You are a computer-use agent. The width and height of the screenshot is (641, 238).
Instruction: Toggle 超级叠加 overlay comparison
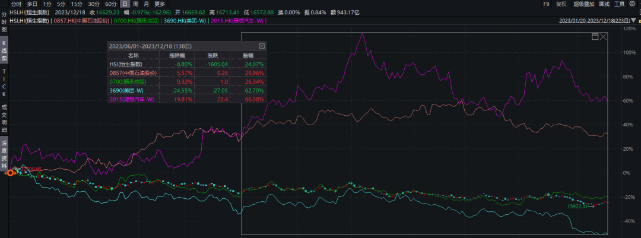(583, 4)
